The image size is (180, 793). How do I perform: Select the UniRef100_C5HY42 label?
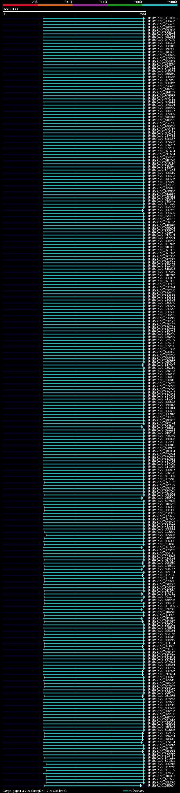[161, 609]
